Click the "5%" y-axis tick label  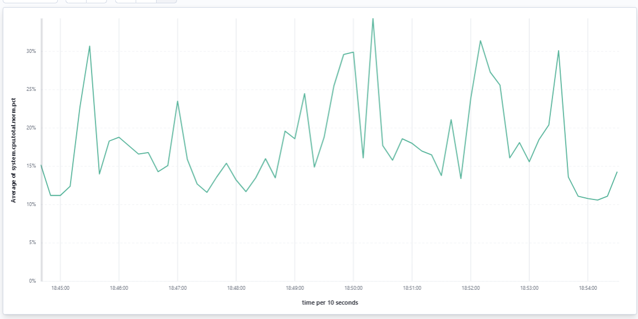click(33, 242)
